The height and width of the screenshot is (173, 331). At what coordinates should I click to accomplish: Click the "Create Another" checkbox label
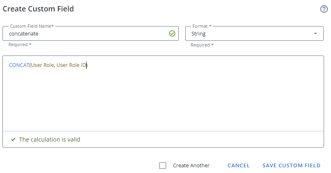coord(191,166)
